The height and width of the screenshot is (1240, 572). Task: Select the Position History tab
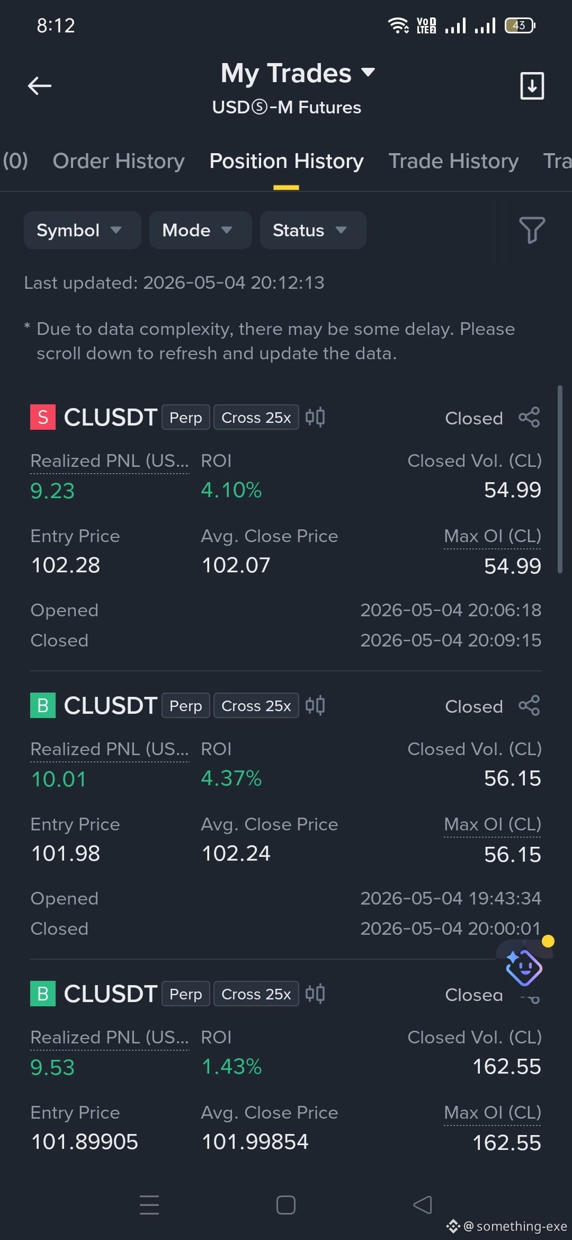(287, 161)
